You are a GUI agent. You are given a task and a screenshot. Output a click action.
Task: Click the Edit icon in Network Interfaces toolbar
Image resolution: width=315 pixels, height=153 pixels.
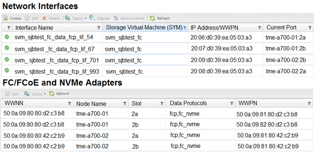pos(27,18)
